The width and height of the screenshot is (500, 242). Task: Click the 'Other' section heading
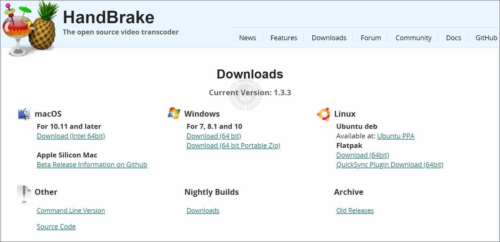tap(46, 192)
